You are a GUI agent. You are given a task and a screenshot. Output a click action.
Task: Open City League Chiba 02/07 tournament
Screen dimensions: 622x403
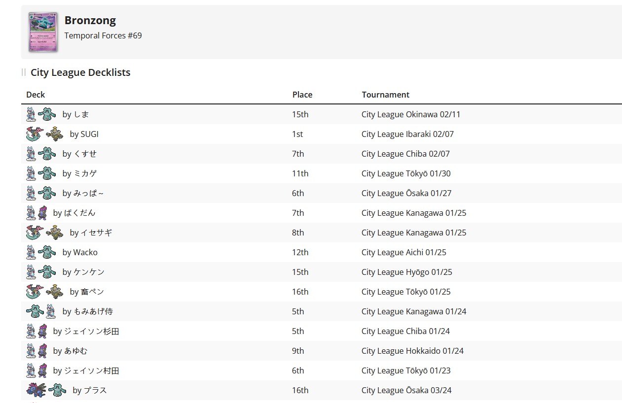tap(405, 154)
